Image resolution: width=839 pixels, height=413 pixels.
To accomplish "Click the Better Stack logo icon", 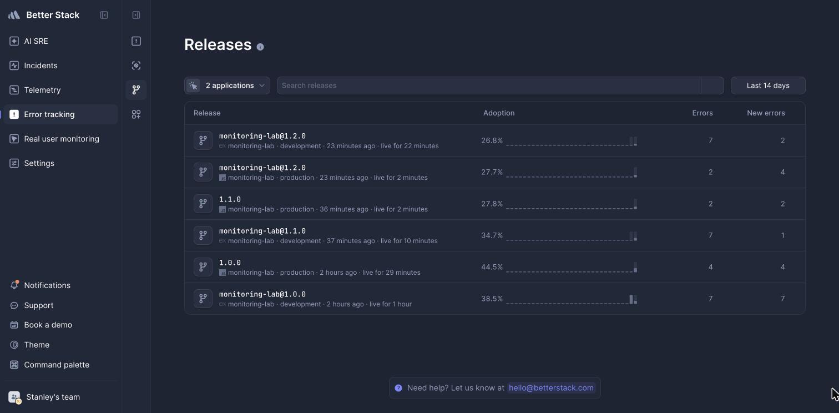I will [x=14, y=15].
